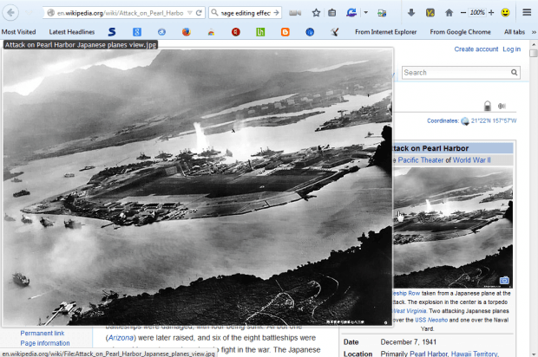Click the Wikipedia search magnifier icon
This screenshot has width=538, height=357.
point(514,72)
